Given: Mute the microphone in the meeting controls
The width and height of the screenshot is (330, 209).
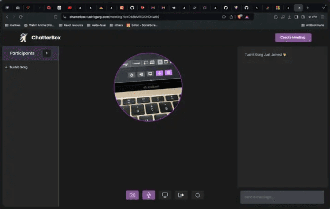Looking at the screenshot, I should [x=148, y=195].
